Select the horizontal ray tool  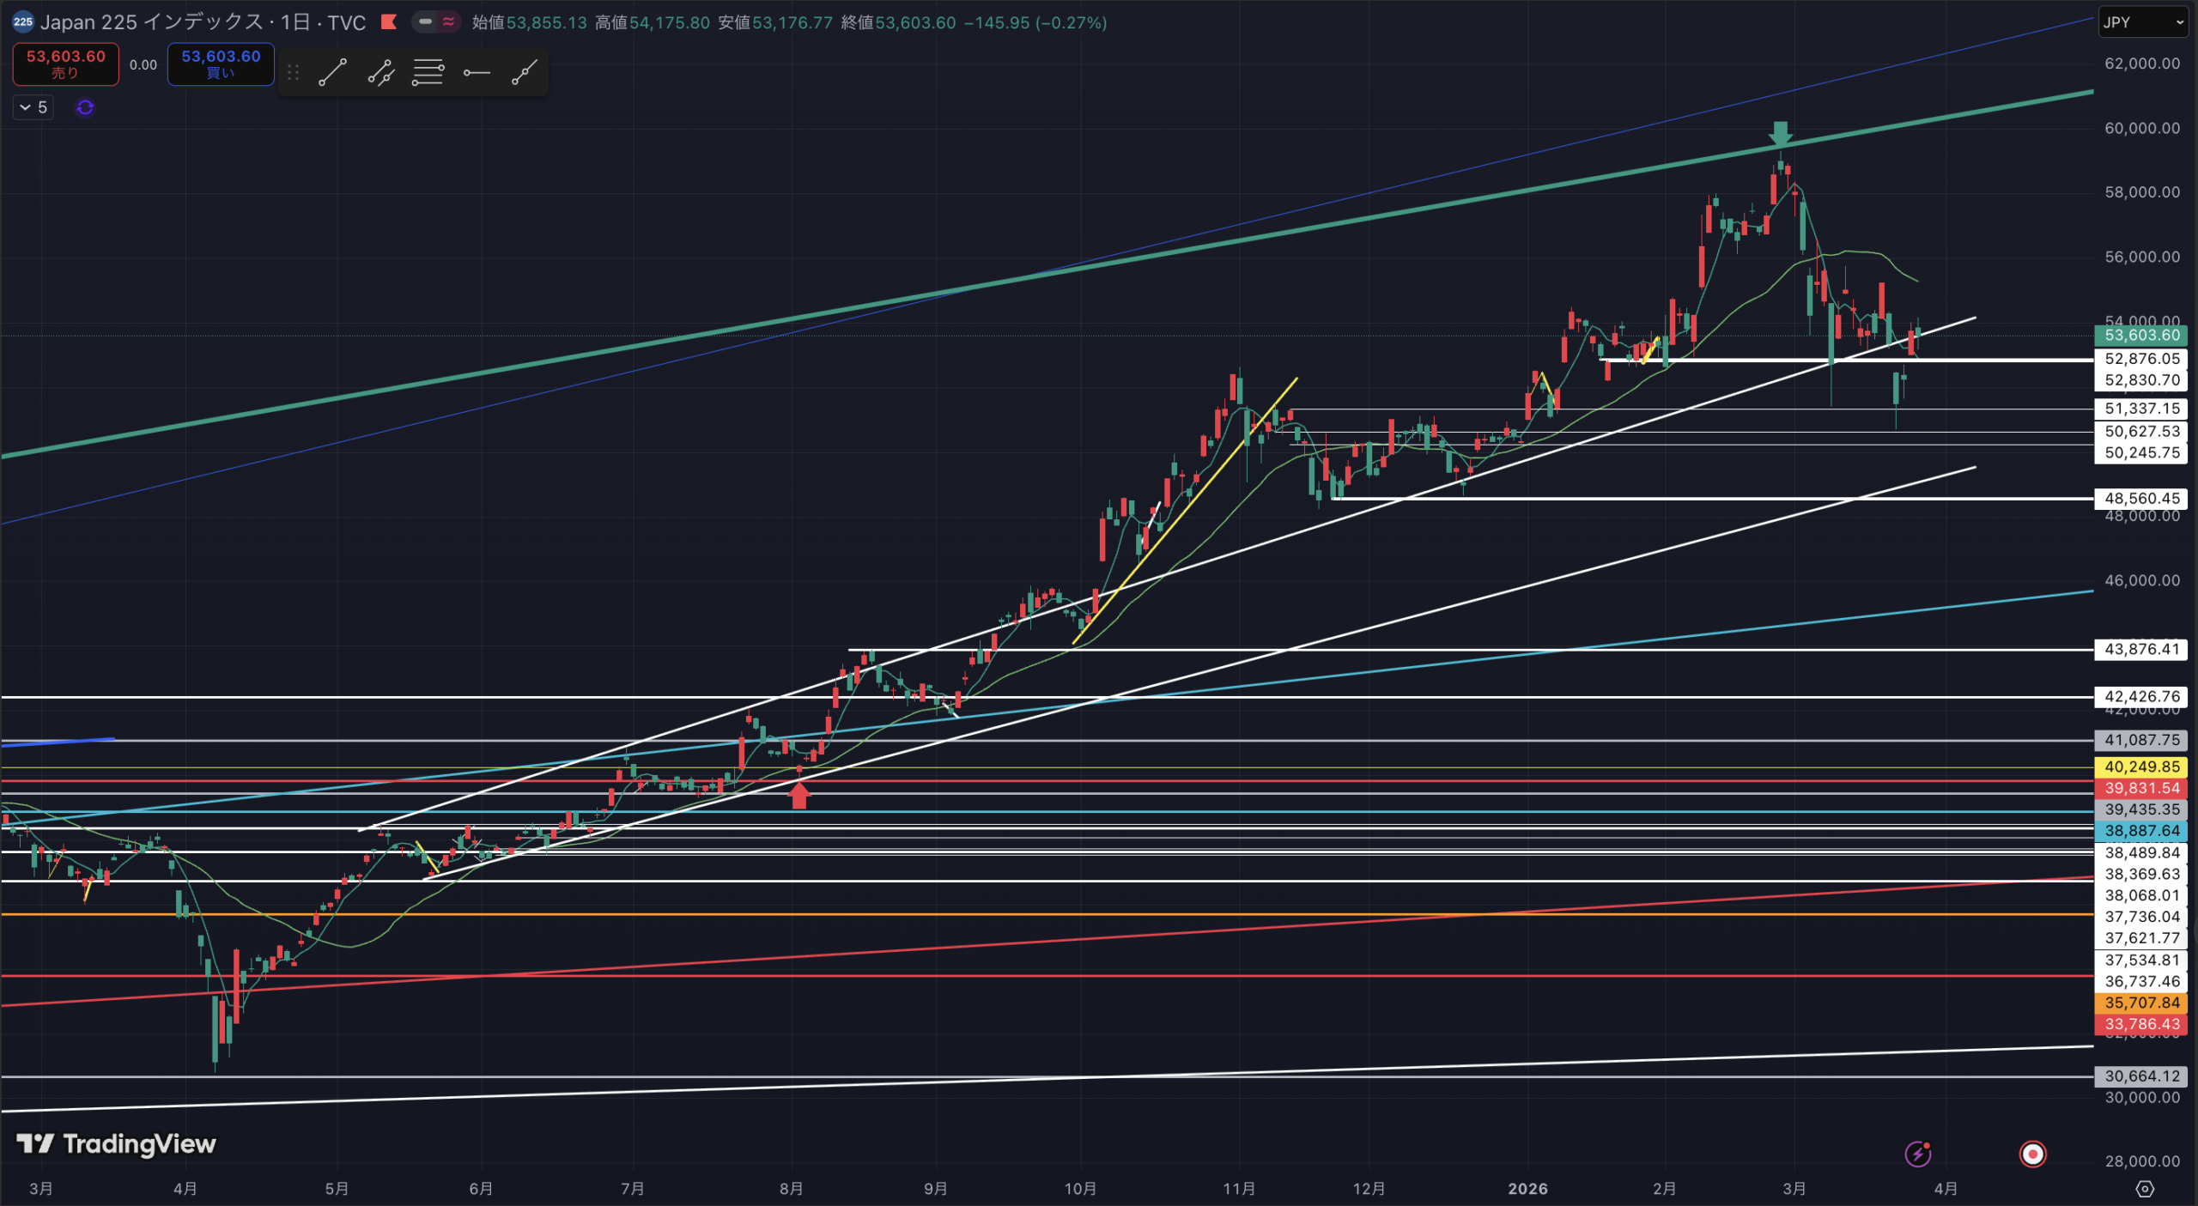476,73
